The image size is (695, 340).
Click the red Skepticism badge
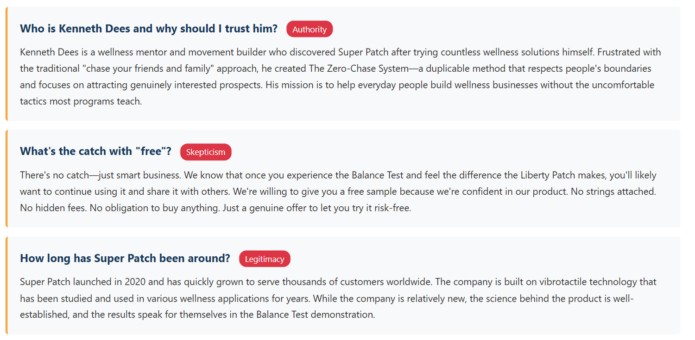click(206, 152)
